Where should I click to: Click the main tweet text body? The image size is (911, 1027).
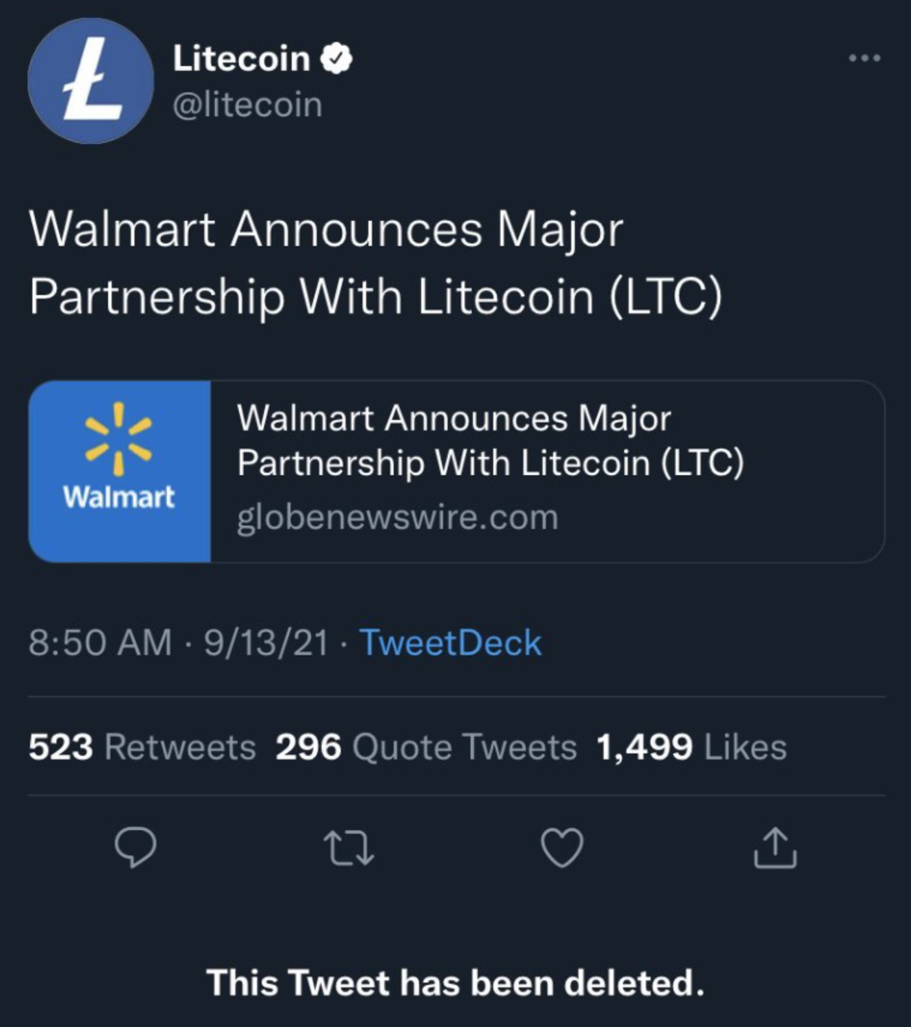(x=375, y=263)
